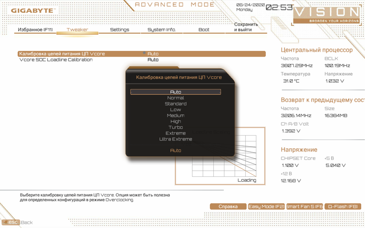Viewport: 365px width, 228px height.
Task: Click memory size 16384MB
Action: [x=336, y=116]
